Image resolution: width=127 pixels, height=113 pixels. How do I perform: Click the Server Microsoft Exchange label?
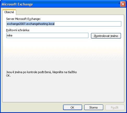(x=23, y=19)
